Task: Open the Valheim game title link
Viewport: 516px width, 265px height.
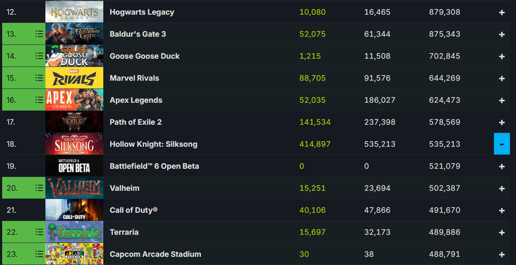Action: point(125,188)
